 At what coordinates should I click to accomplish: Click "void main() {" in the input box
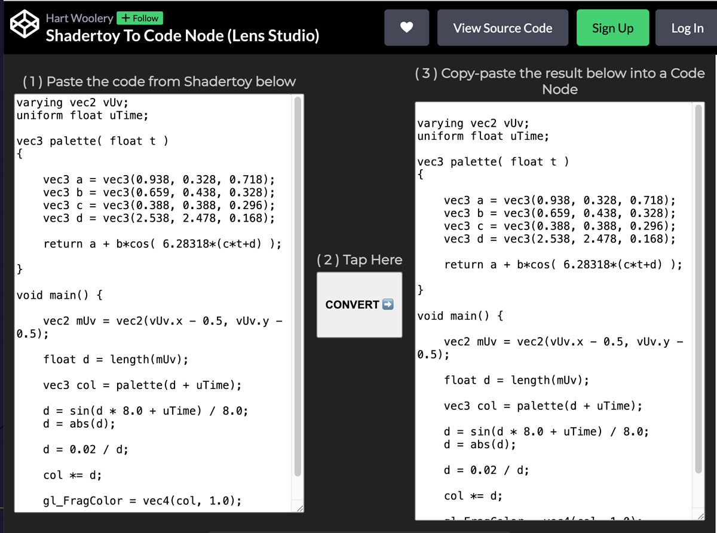[60, 295]
